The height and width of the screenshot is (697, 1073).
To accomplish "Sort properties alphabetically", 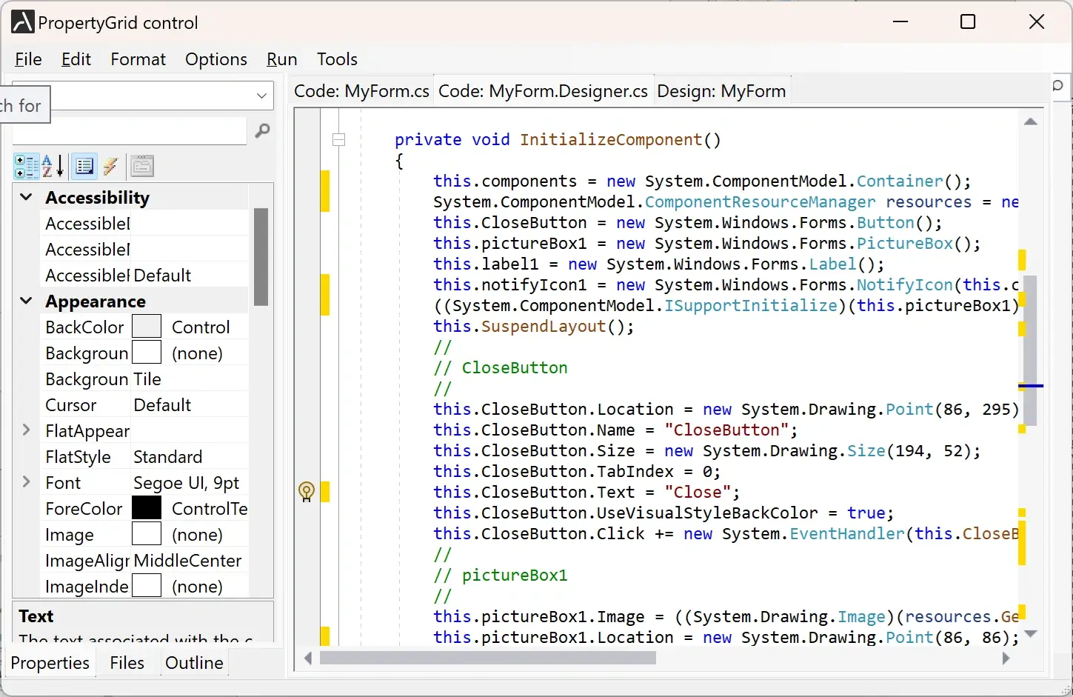I will tap(53, 167).
